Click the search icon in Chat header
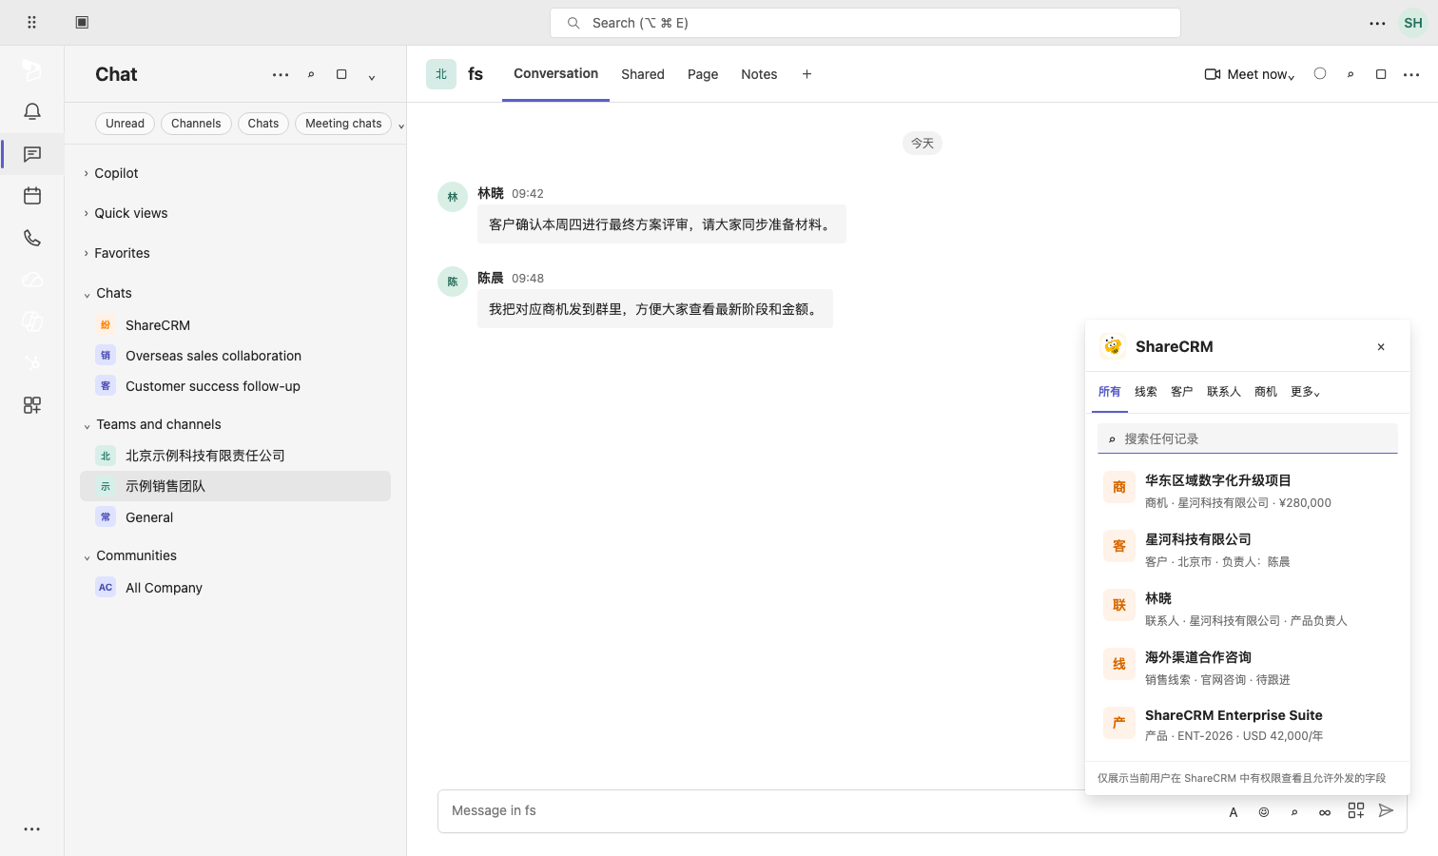The image size is (1438, 856). coord(311,74)
